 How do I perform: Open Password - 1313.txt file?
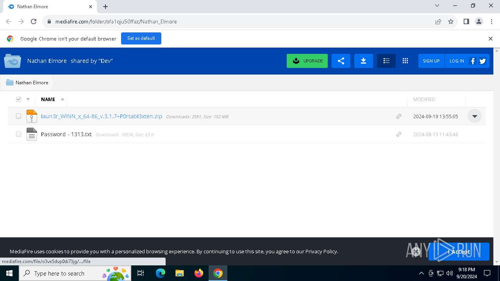click(66, 134)
